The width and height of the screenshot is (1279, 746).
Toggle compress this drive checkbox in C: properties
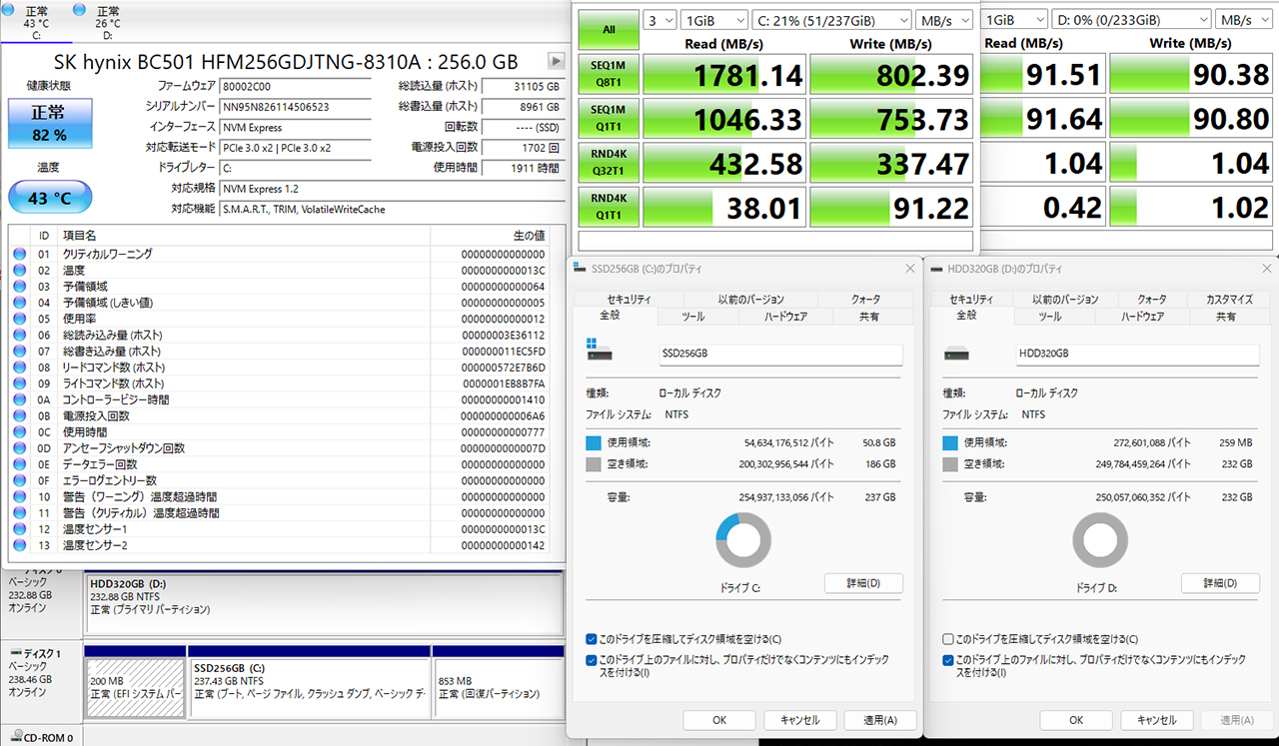click(x=592, y=639)
